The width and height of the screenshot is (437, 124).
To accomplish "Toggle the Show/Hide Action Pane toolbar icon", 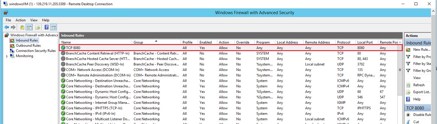I will 53,27.
